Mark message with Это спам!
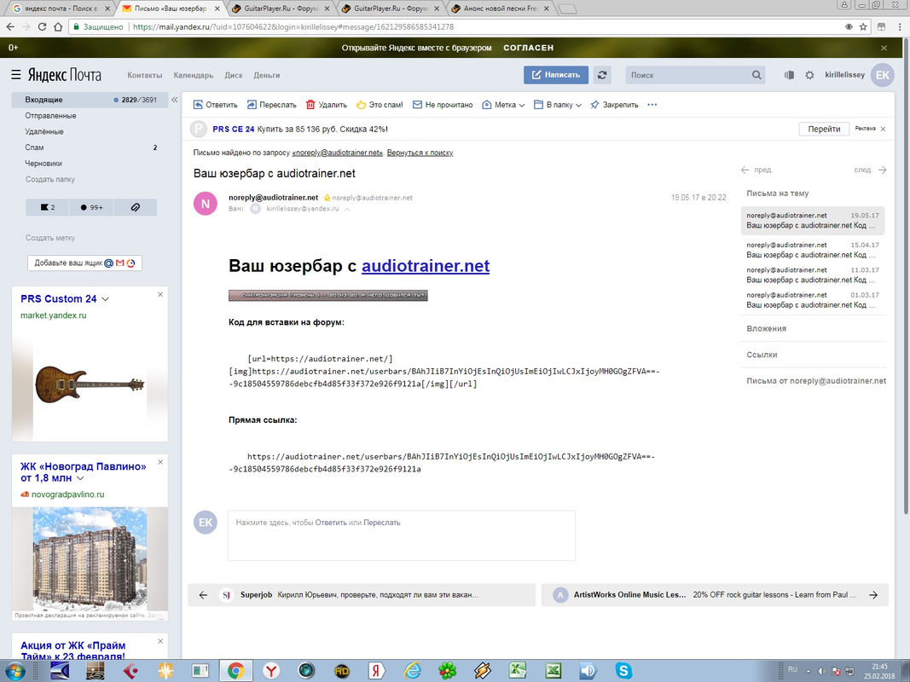This screenshot has height=682, width=910. tap(380, 105)
